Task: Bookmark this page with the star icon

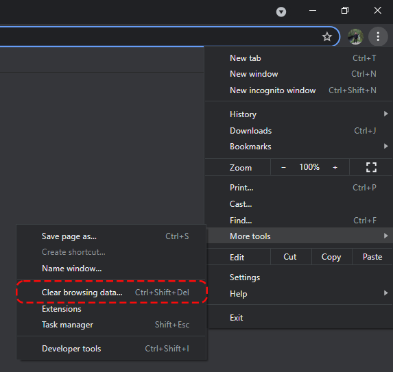Action: point(327,37)
